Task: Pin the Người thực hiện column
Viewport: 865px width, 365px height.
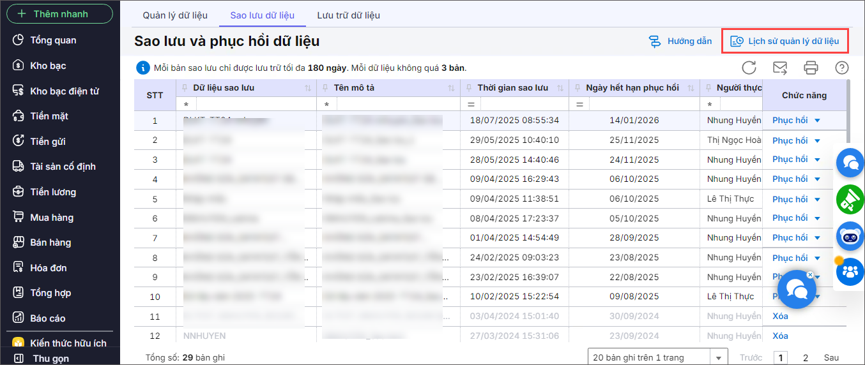Action: coord(708,88)
